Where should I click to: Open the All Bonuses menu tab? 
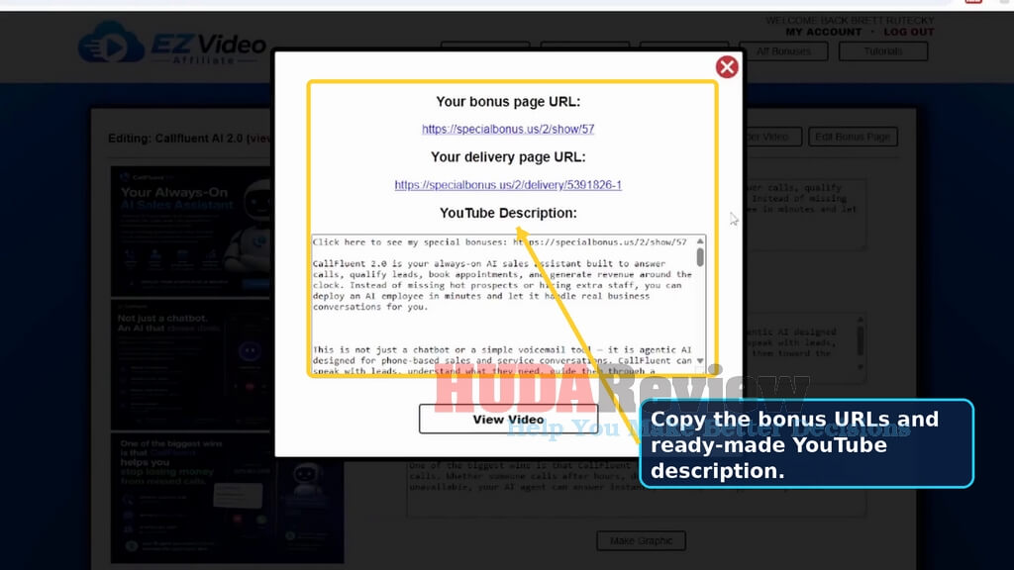(x=783, y=51)
